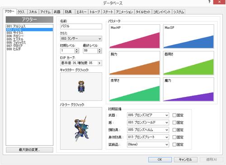Open the 武器 dropdown showing ブロンズスピア

[x=148, y=115]
